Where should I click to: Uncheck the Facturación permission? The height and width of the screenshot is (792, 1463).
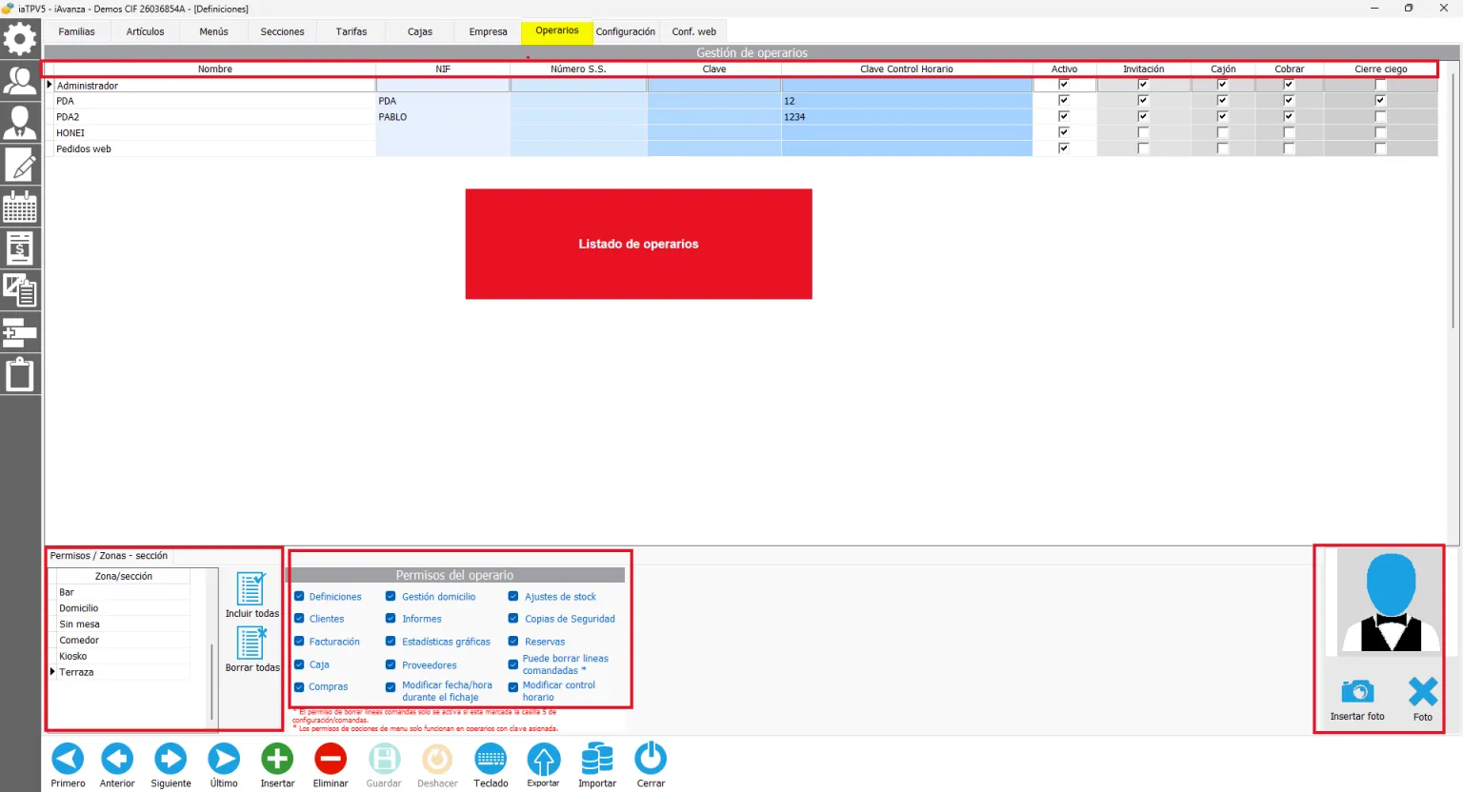click(x=299, y=642)
